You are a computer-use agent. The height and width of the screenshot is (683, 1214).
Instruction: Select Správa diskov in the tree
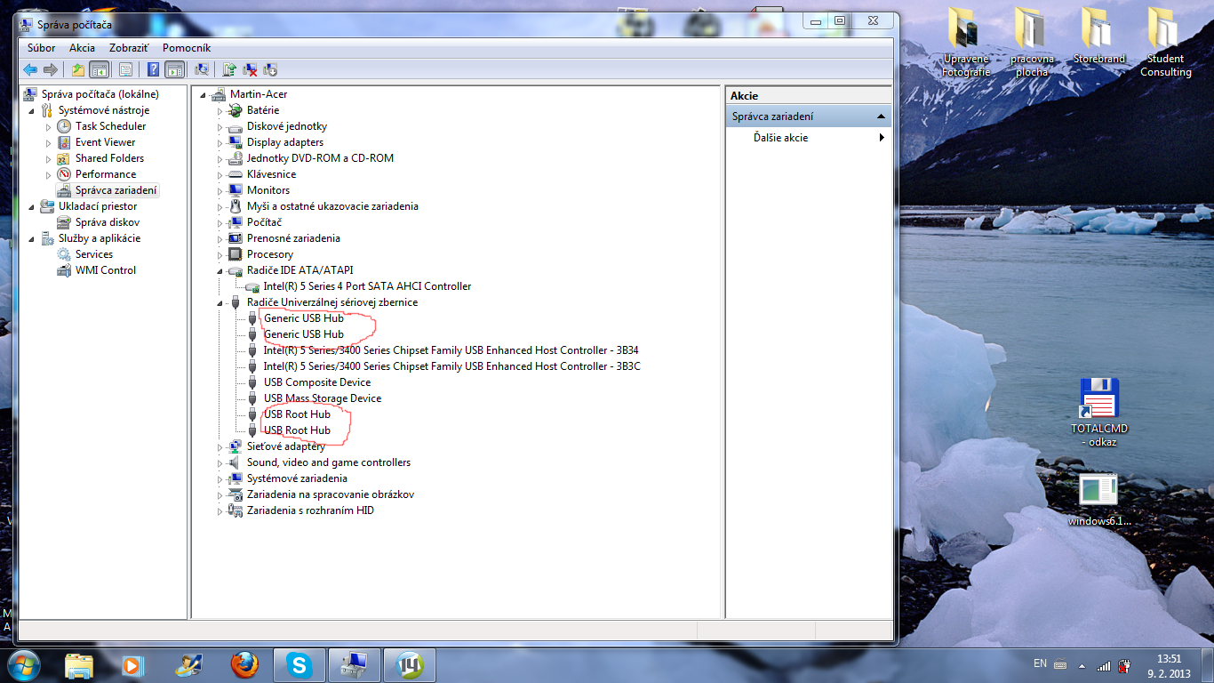[x=107, y=222]
